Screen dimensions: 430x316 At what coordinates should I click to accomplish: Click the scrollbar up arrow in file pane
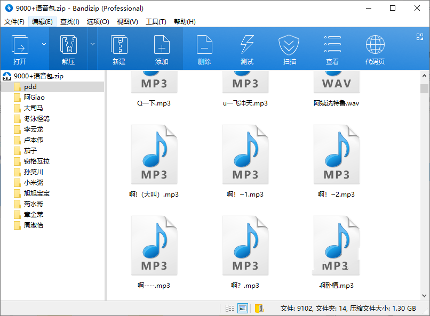[424, 76]
